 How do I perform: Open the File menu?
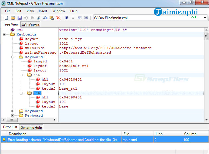tap(8, 11)
